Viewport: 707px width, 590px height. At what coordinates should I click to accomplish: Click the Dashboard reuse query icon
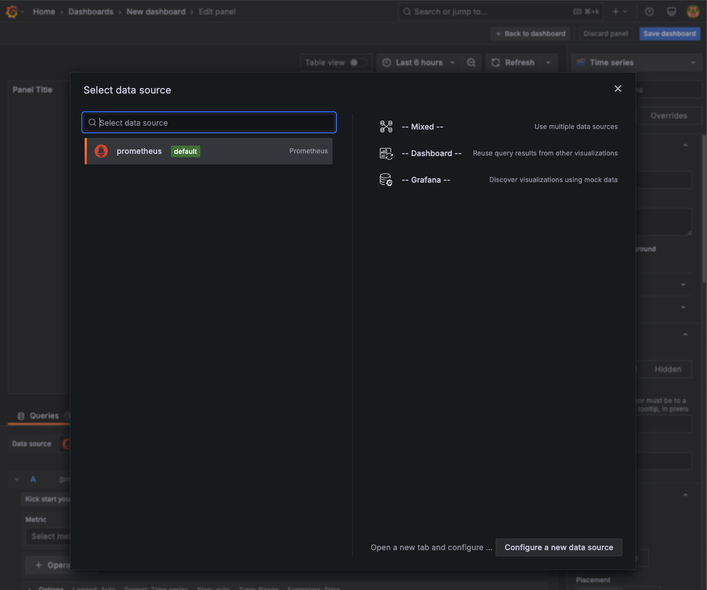click(x=386, y=153)
